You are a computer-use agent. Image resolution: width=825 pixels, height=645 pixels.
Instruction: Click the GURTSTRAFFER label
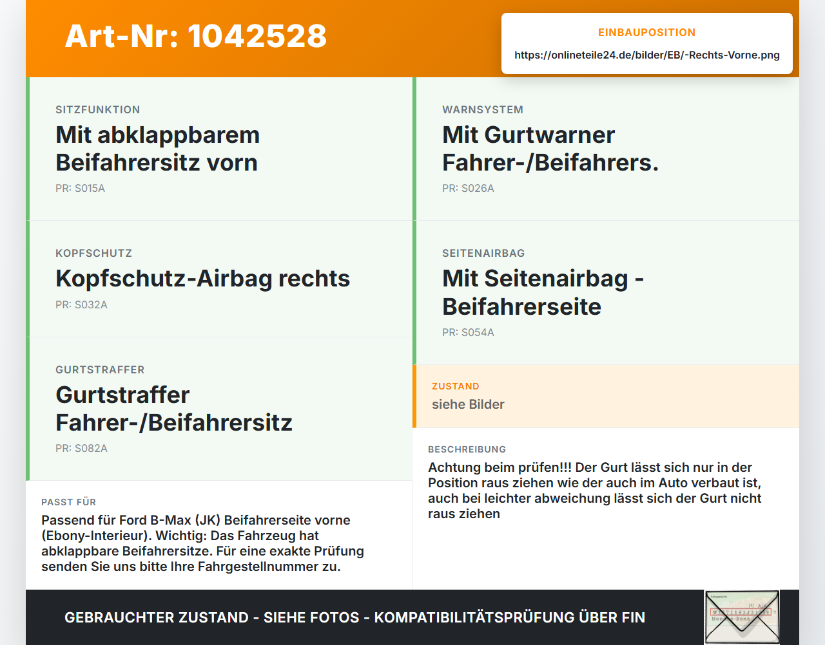coord(100,369)
